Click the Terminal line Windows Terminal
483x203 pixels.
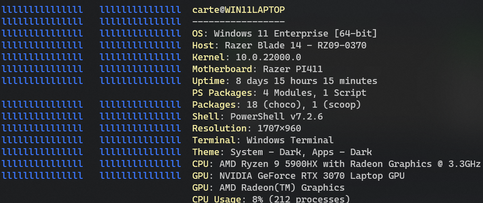pos(263,140)
